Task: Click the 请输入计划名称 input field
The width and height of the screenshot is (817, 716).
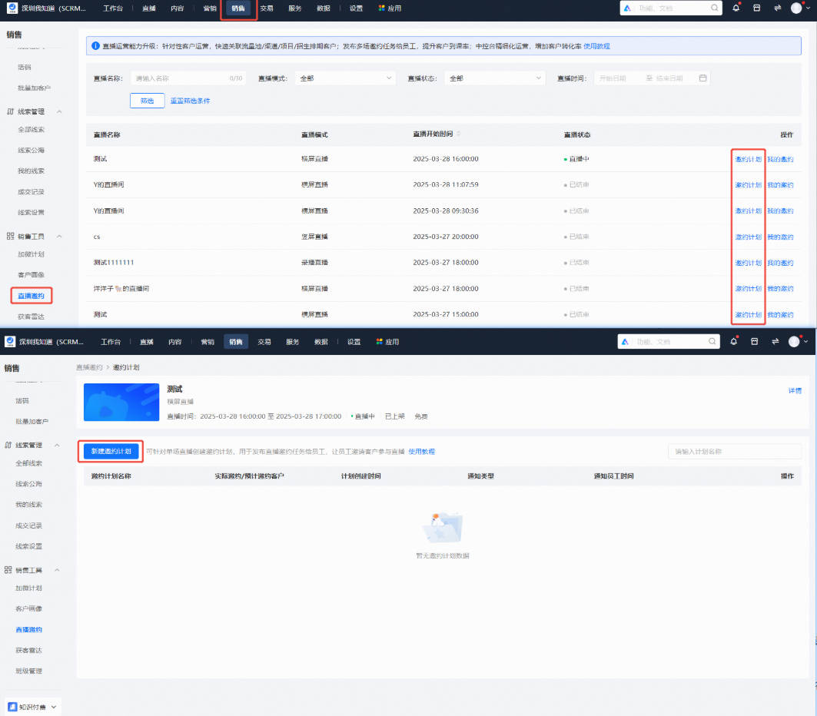Action: coord(734,451)
